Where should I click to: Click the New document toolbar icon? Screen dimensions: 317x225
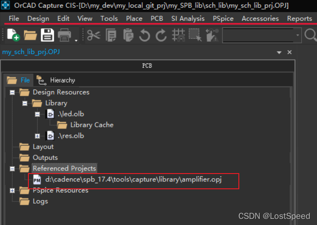tap(13, 35)
